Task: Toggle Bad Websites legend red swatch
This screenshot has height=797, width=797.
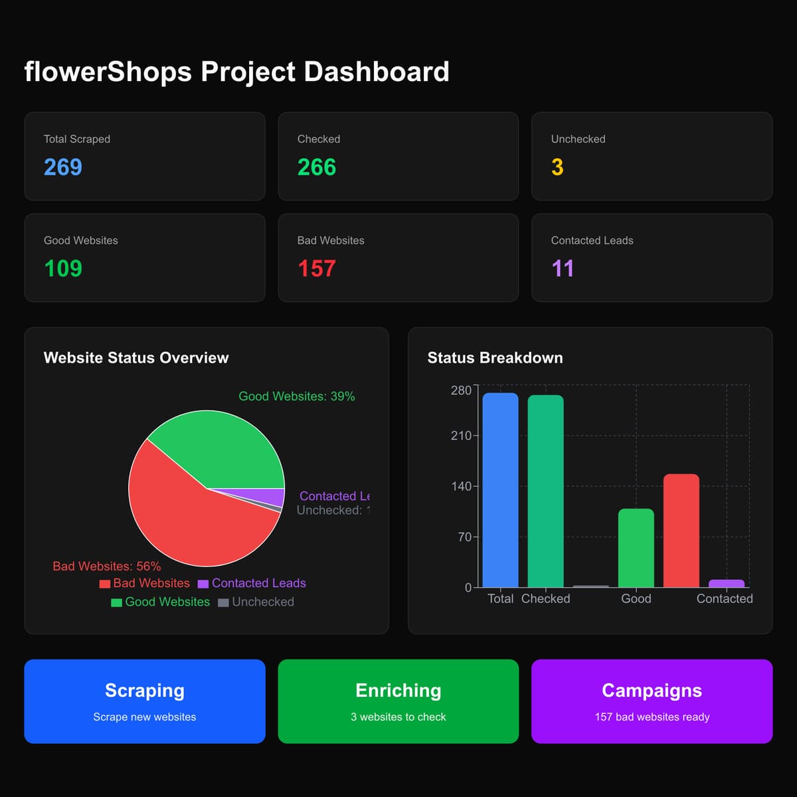Action: tap(105, 584)
